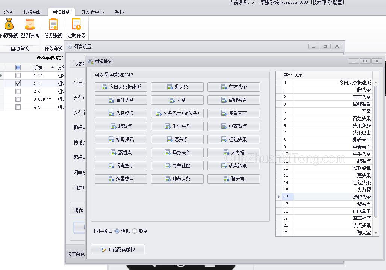This screenshot has width=386, height=270.
Task: Open the 签到赚钱 ribbon icon
Action: click(30, 28)
